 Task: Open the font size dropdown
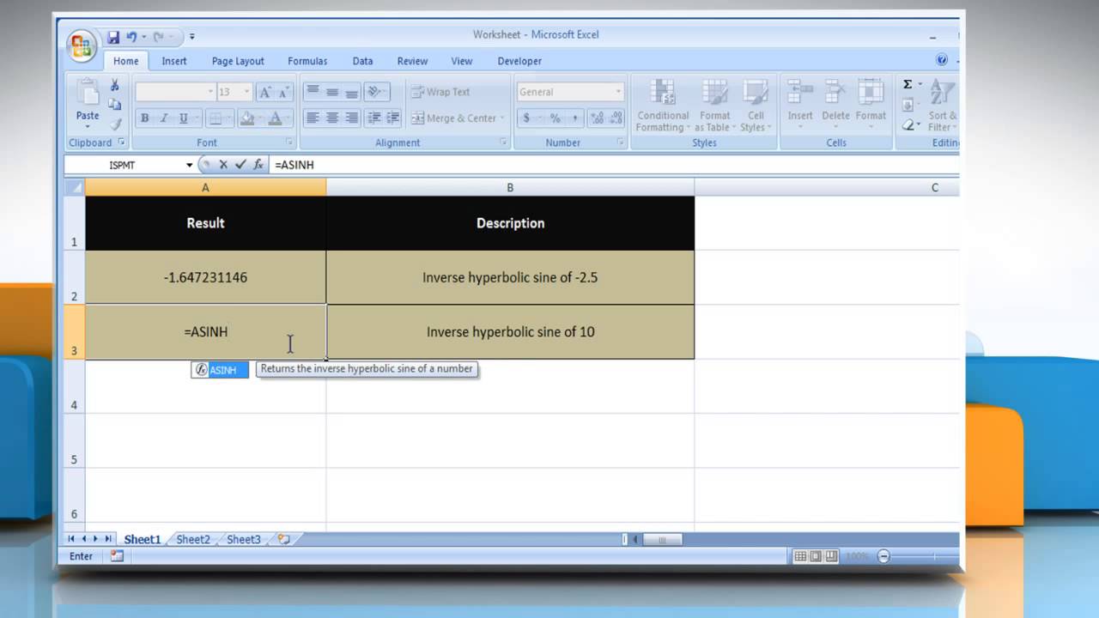247,92
